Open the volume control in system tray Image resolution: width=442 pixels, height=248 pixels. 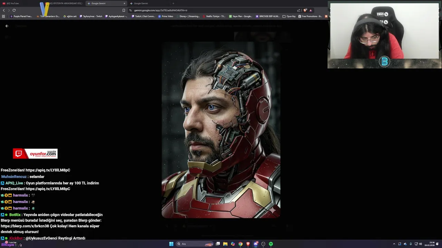420,244
